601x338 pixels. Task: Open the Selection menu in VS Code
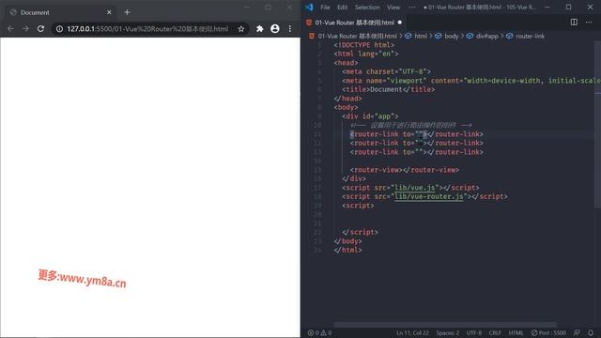(x=367, y=7)
